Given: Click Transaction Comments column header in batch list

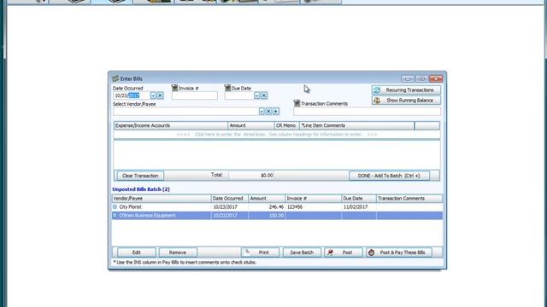Looking at the screenshot, I should 409,199.
